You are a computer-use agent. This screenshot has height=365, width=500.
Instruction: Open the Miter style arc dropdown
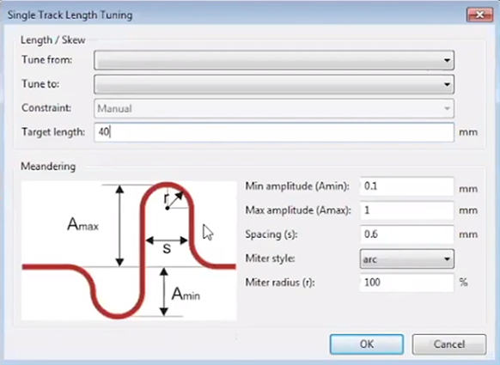point(407,259)
